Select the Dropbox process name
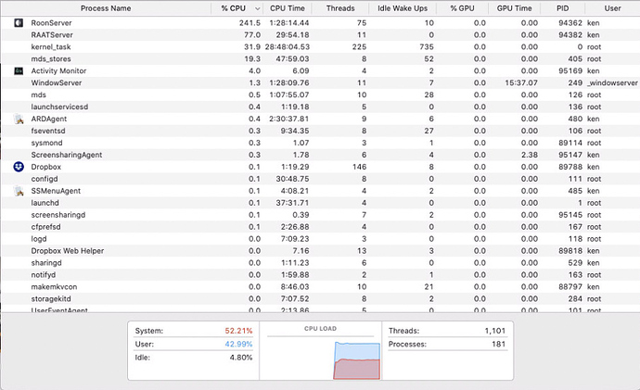The height and width of the screenshot is (390, 640). 46,167
